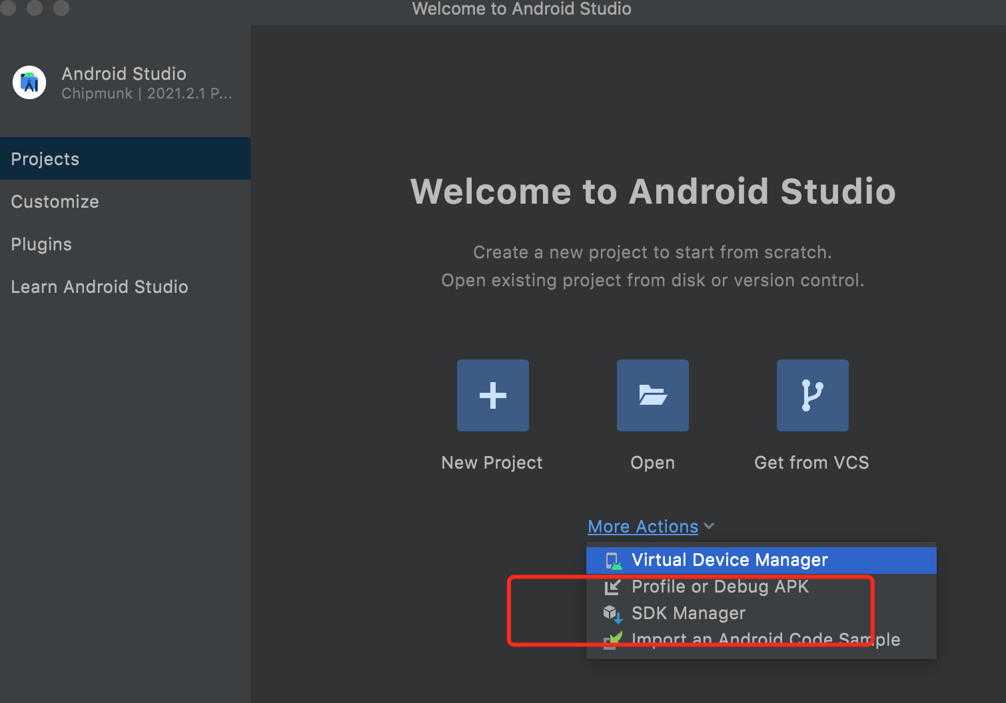Open SDK Manager from the menu
Screen dimensions: 1006x703
[x=761, y=613]
